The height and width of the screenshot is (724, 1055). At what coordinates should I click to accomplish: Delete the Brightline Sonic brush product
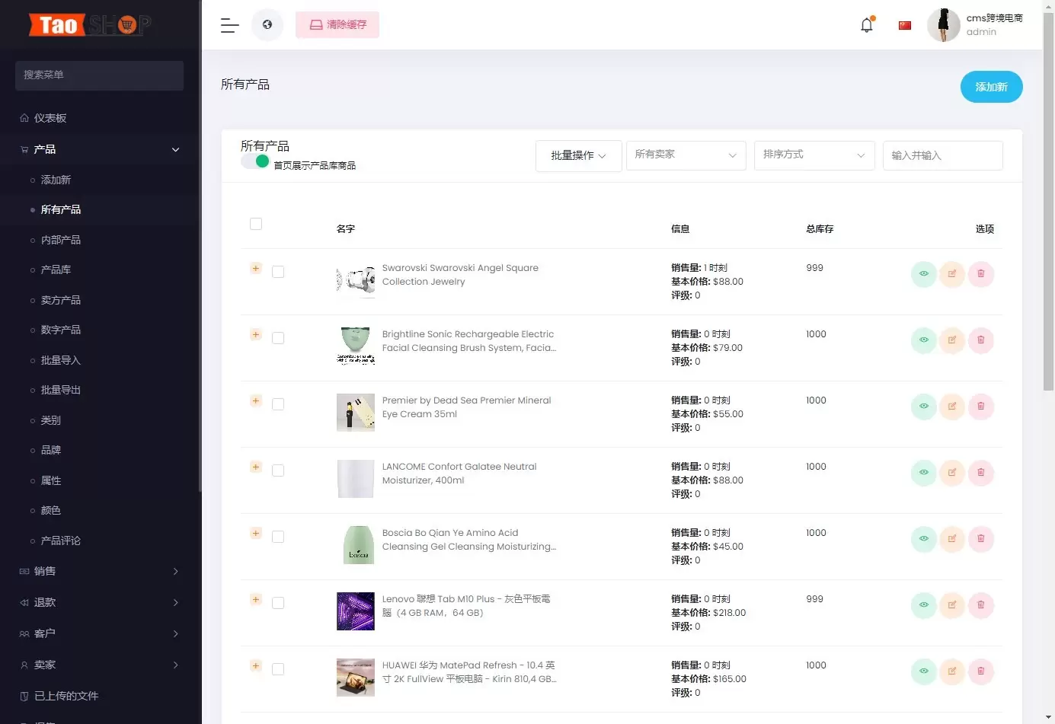981,340
